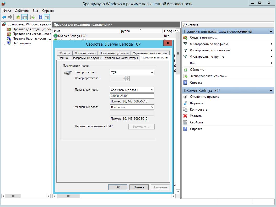The width and height of the screenshot is (276, 207).
Task: Click the Свойства icon in Actions pane
Action: (185, 122)
